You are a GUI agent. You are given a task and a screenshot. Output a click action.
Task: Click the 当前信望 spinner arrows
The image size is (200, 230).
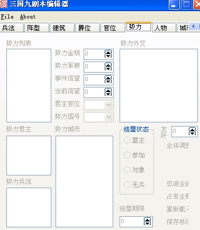click(108, 92)
